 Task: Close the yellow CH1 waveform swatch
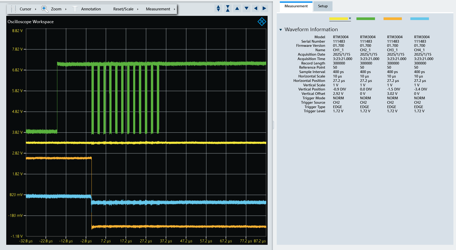[x=350, y=18]
